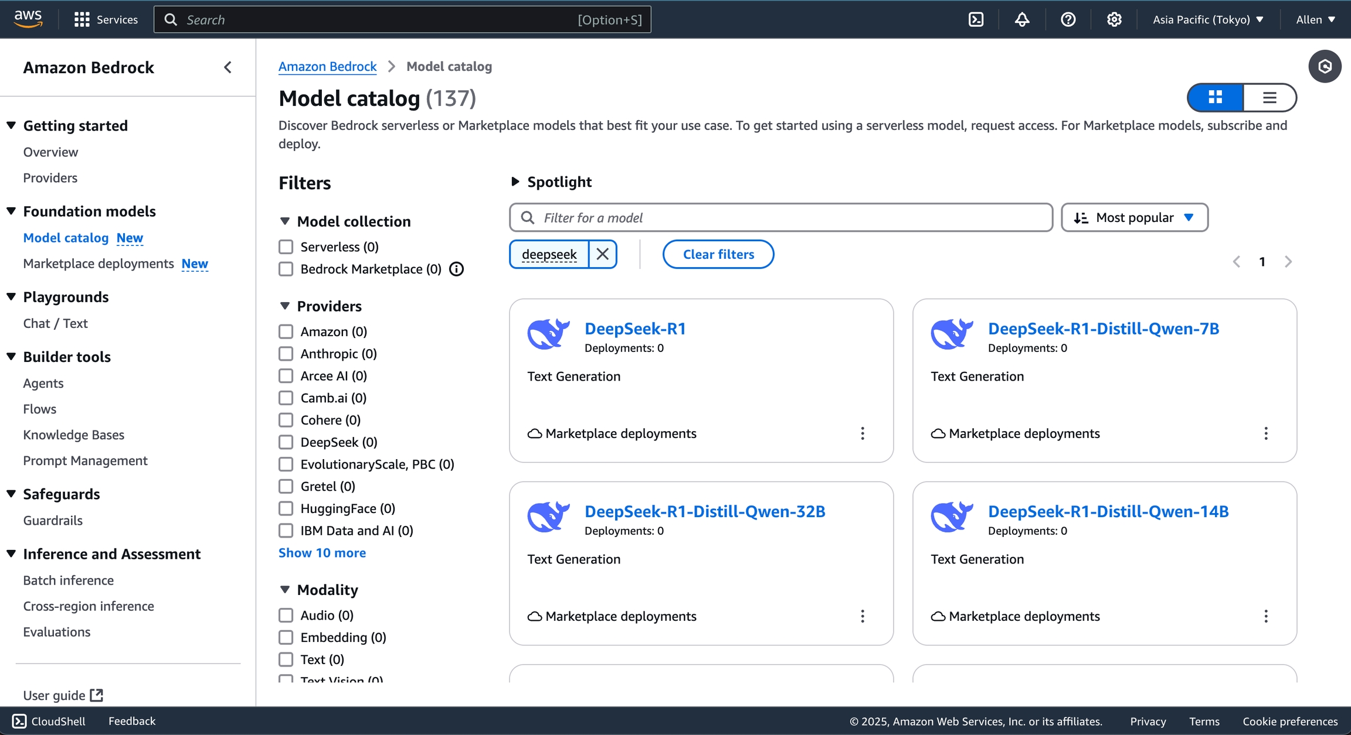1351x735 pixels.
Task: Click info icon beside Bedrock Marketplace
Action: (456, 269)
